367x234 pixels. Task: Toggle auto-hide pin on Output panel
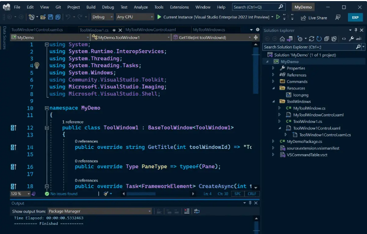pyautogui.click(x=250, y=203)
